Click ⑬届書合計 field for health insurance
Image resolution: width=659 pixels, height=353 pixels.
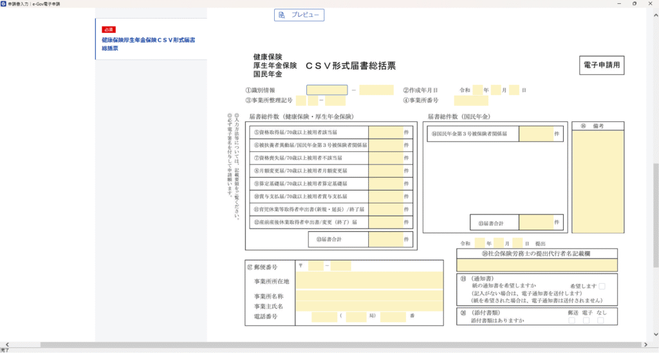click(386, 239)
